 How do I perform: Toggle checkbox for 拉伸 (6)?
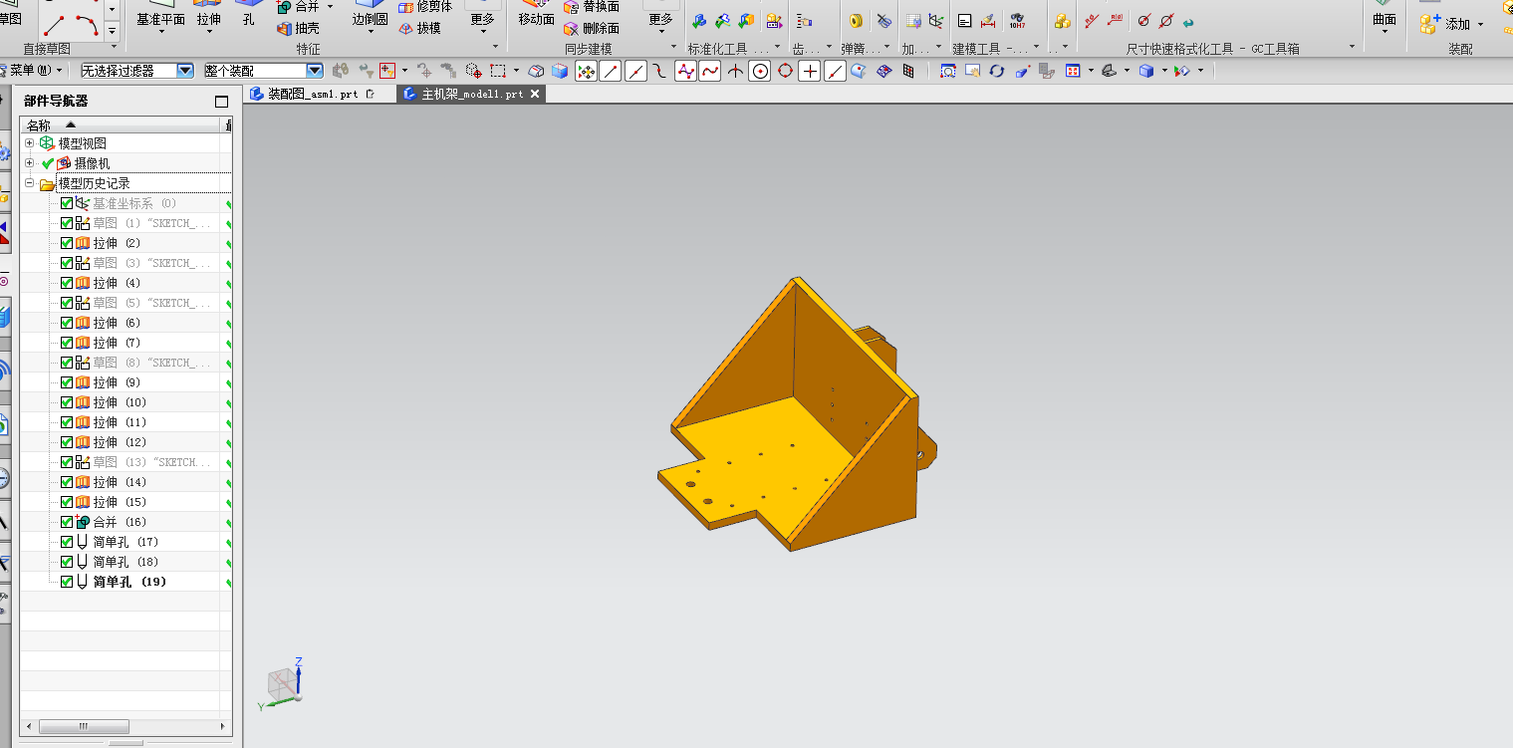(x=67, y=323)
